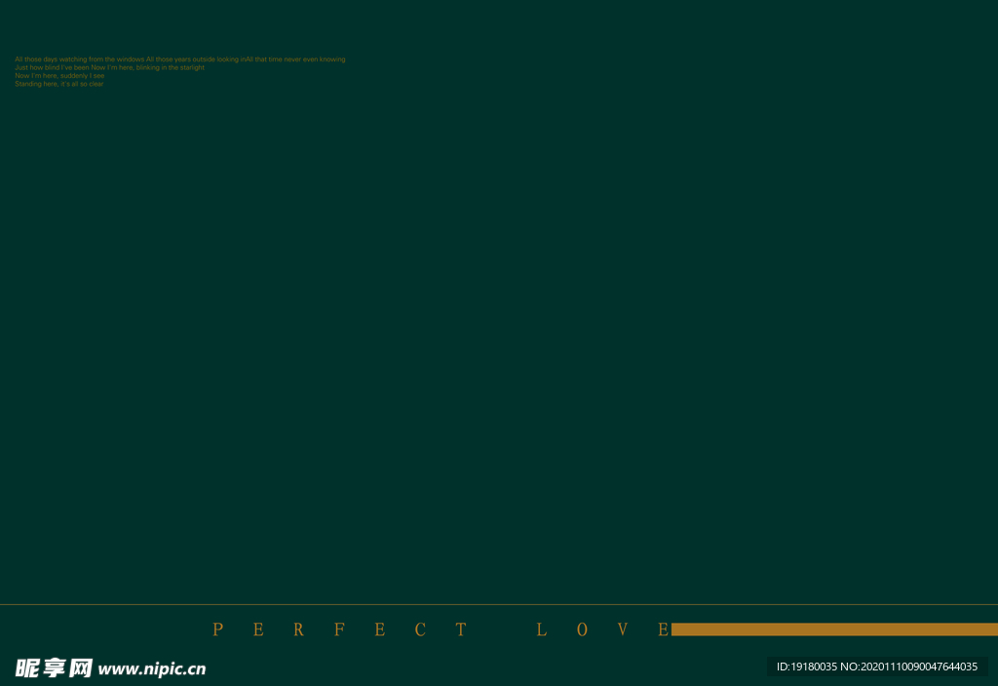Click the phrase 'never even knowing'
This screenshot has height=686, width=998.
point(315,59)
